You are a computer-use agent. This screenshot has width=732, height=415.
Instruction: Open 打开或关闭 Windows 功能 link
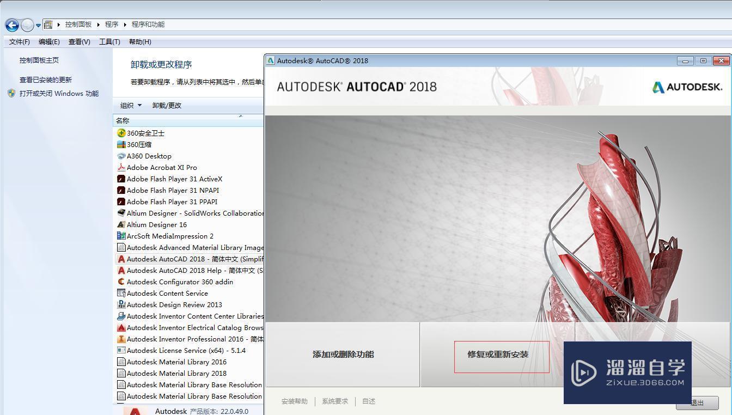(x=59, y=93)
